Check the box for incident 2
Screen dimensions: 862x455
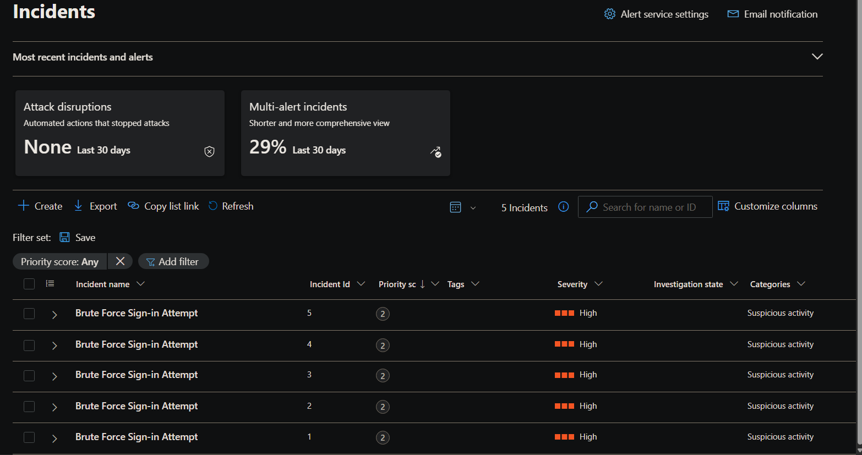point(29,407)
